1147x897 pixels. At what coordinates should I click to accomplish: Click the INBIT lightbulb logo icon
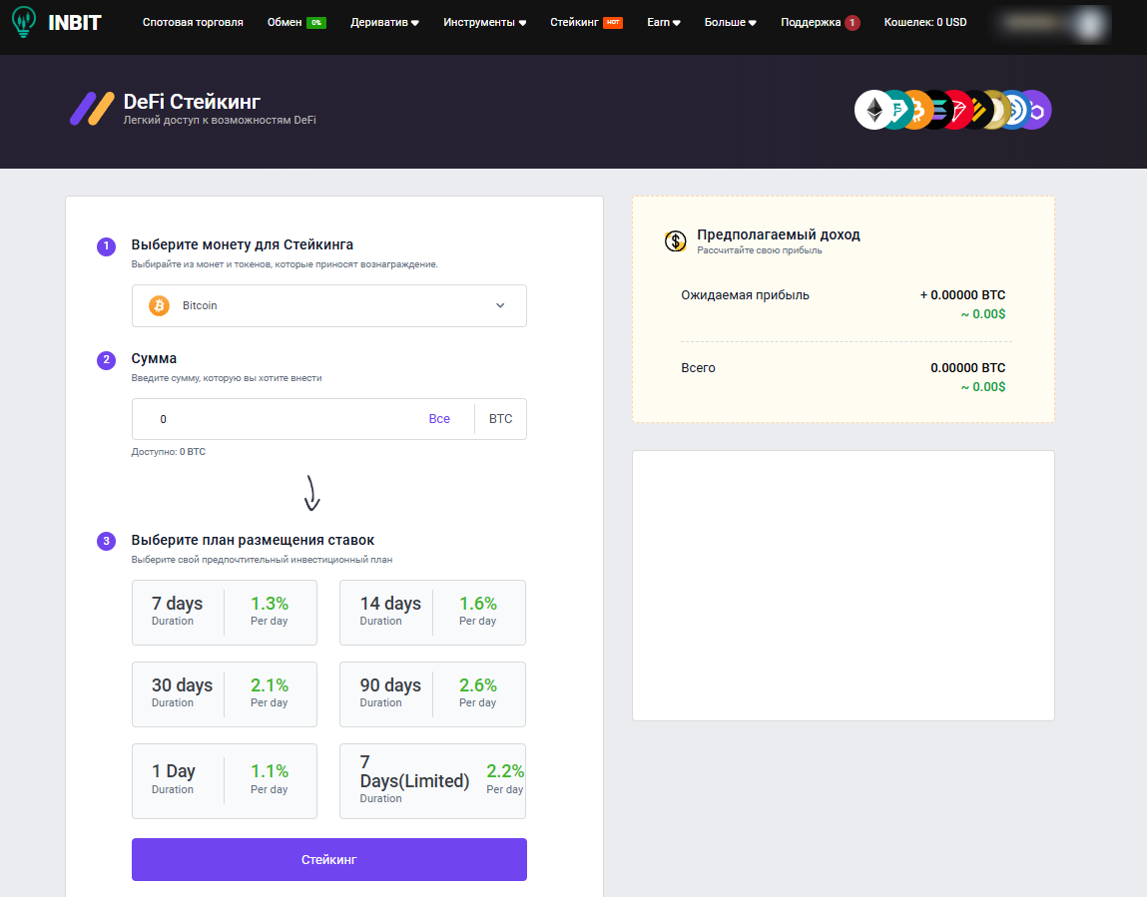(21, 21)
